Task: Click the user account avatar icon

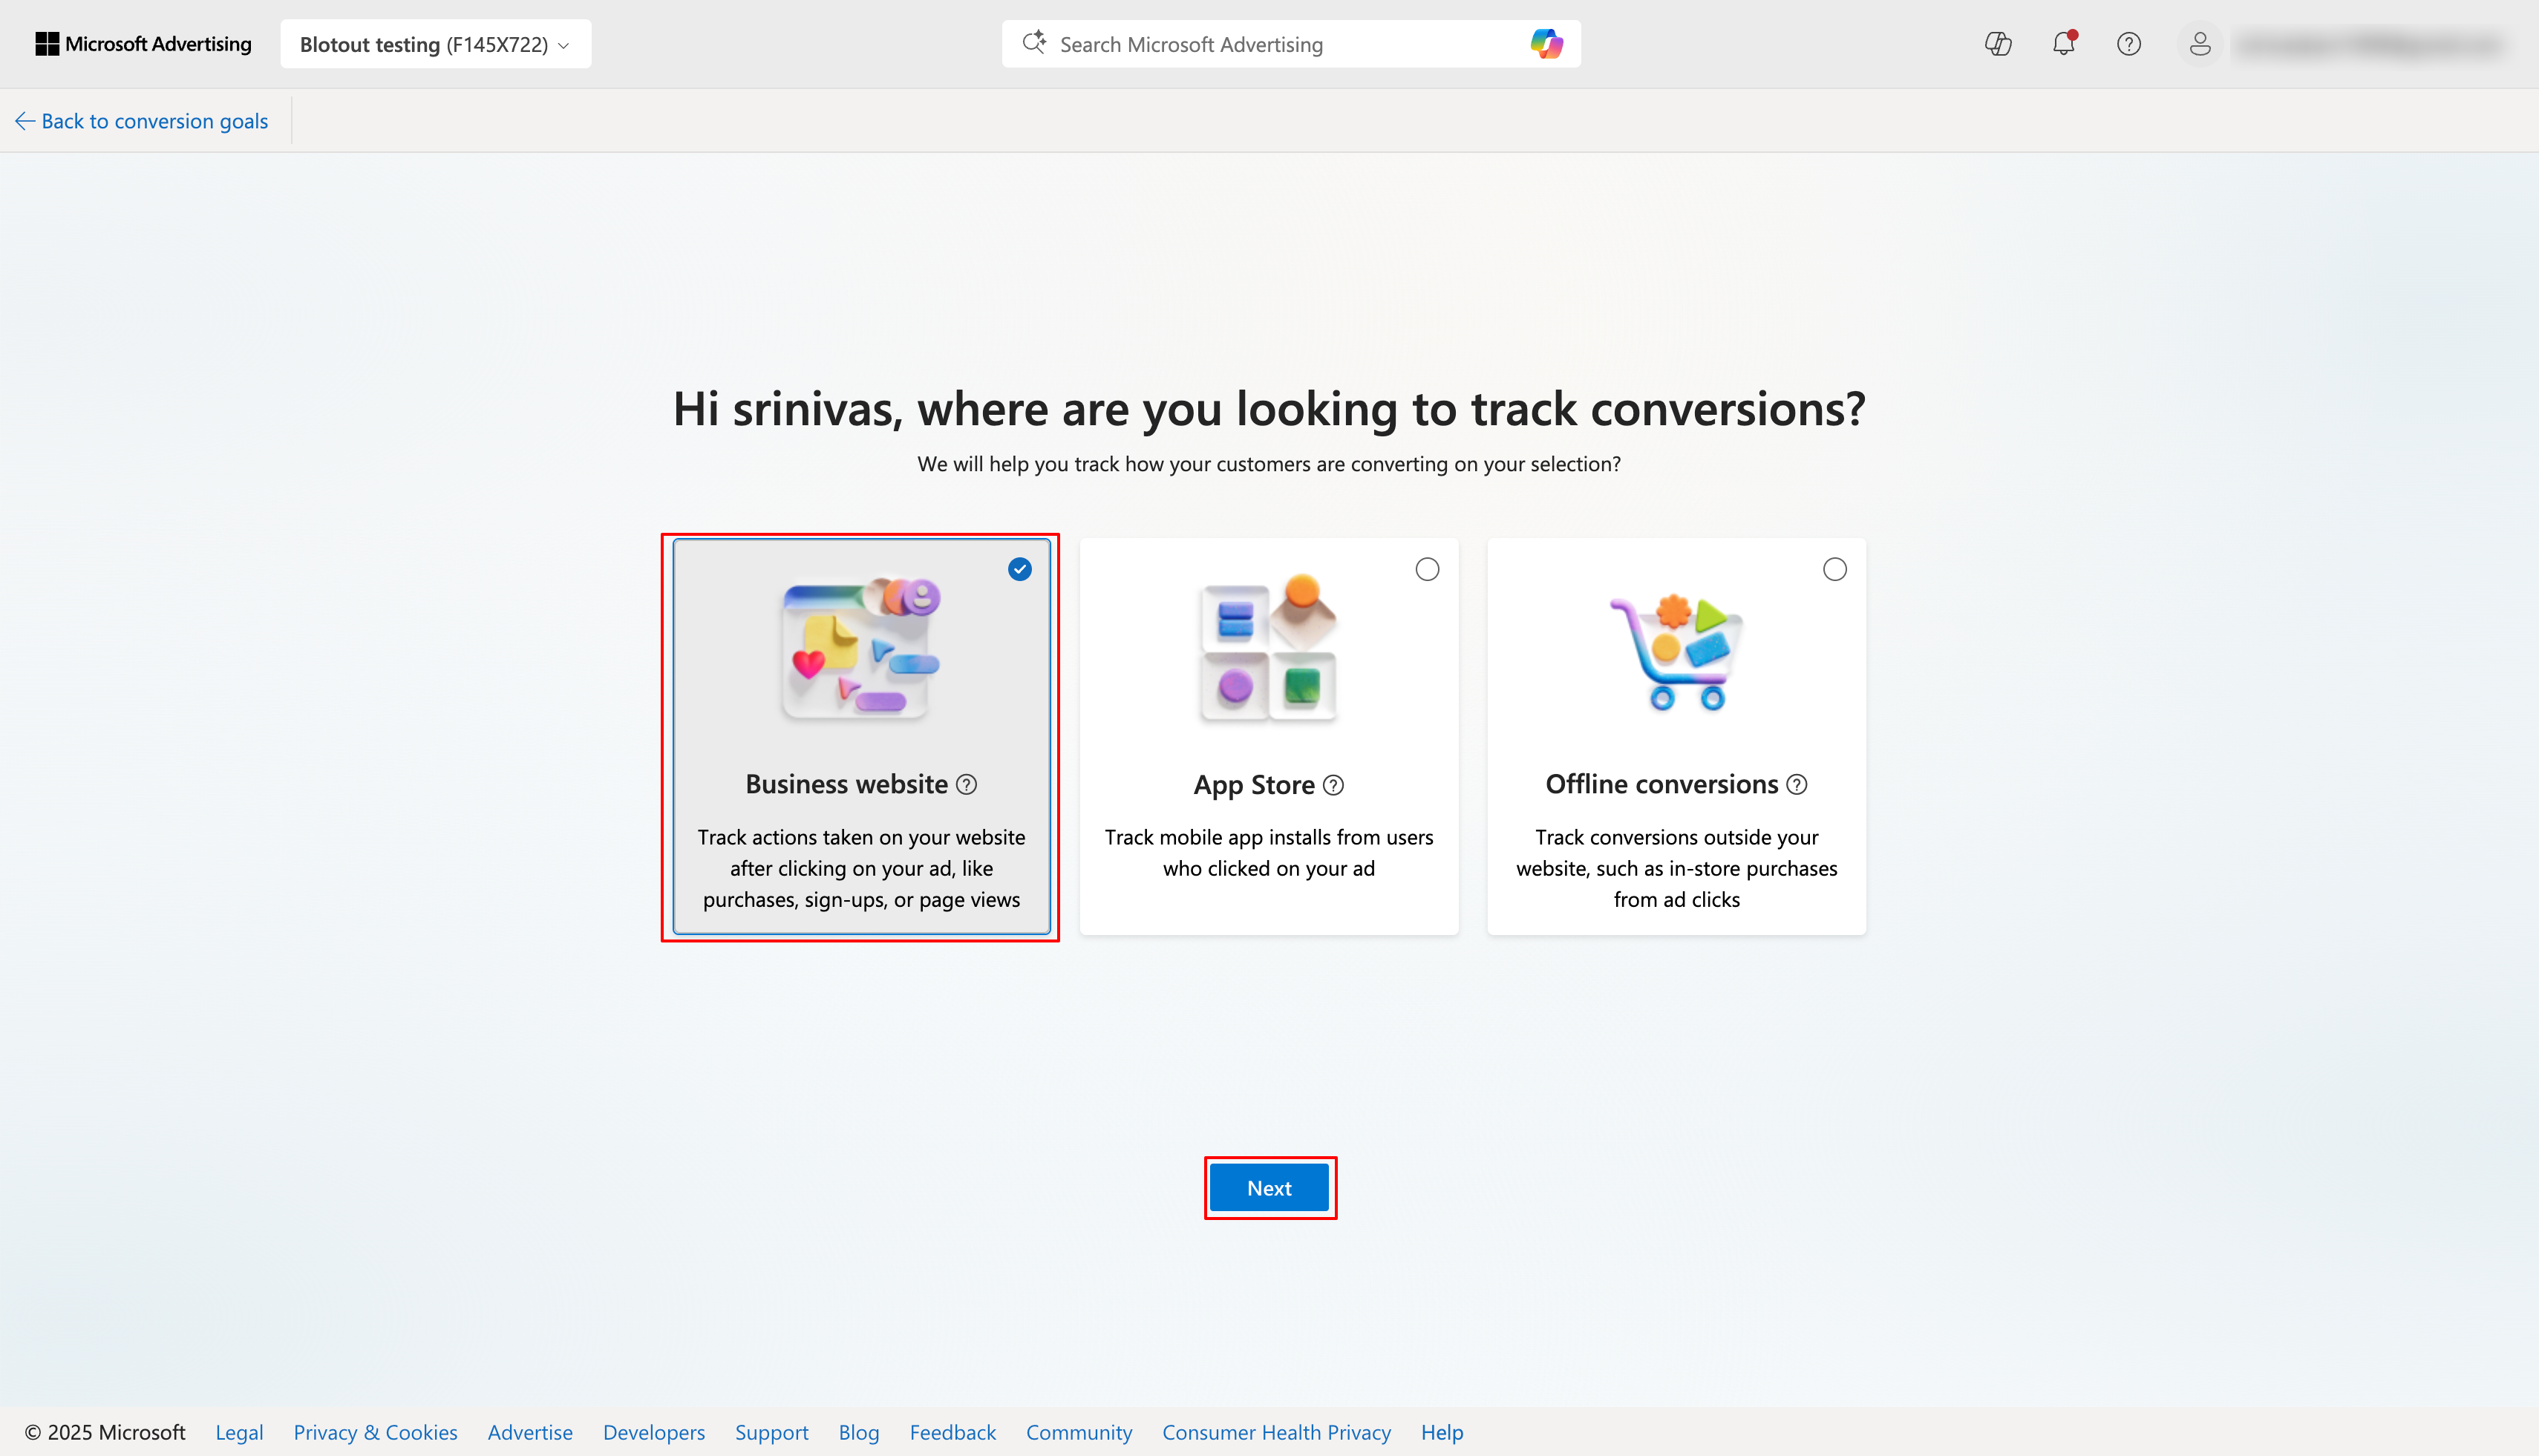Action: pos(2199,44)
